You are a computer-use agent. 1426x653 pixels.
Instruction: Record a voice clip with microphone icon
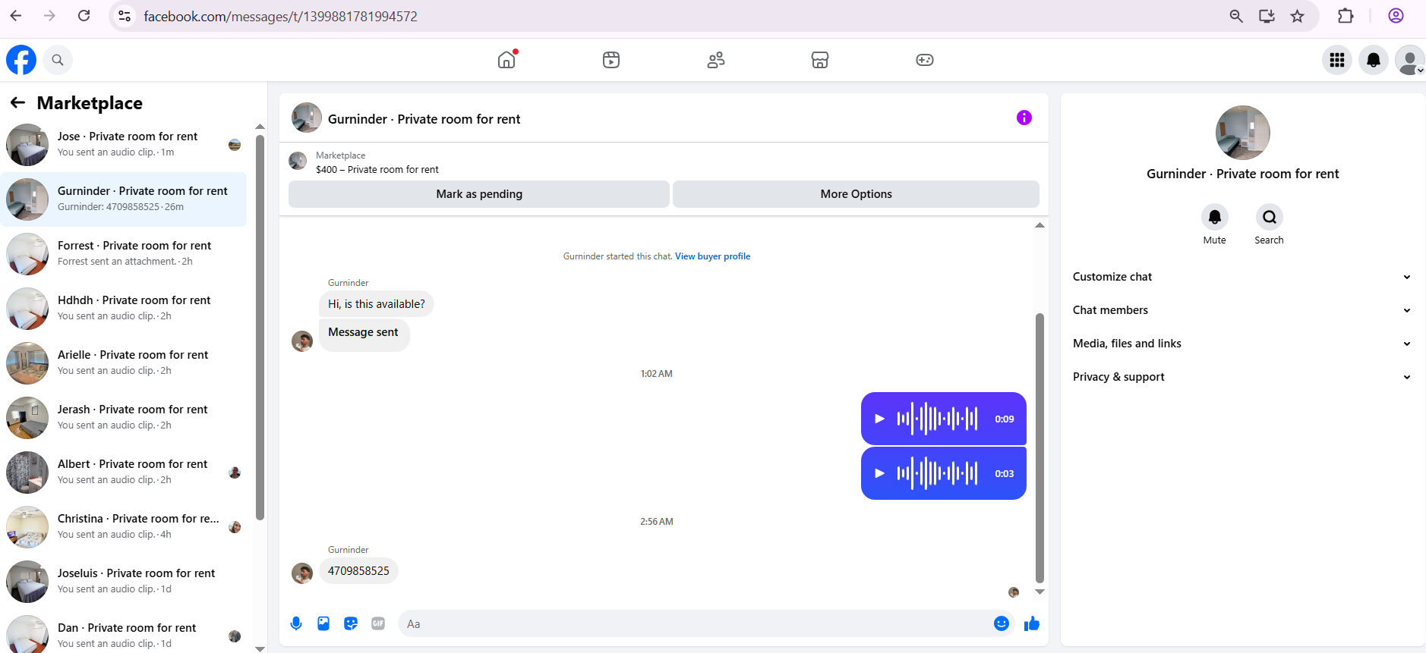coord(296,623)
